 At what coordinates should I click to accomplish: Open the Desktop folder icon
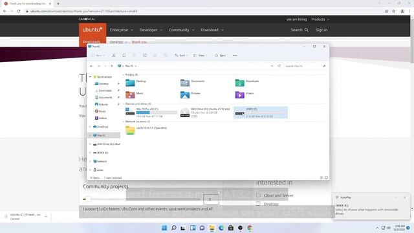pos(130,83)
